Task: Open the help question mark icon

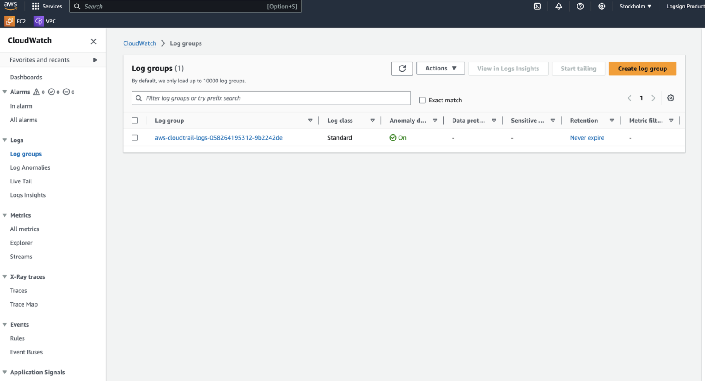Action: click(580, 6)
